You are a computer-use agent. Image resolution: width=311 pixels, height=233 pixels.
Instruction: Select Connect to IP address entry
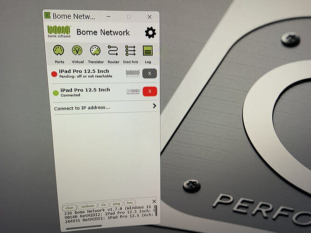(x=105, y=108)
